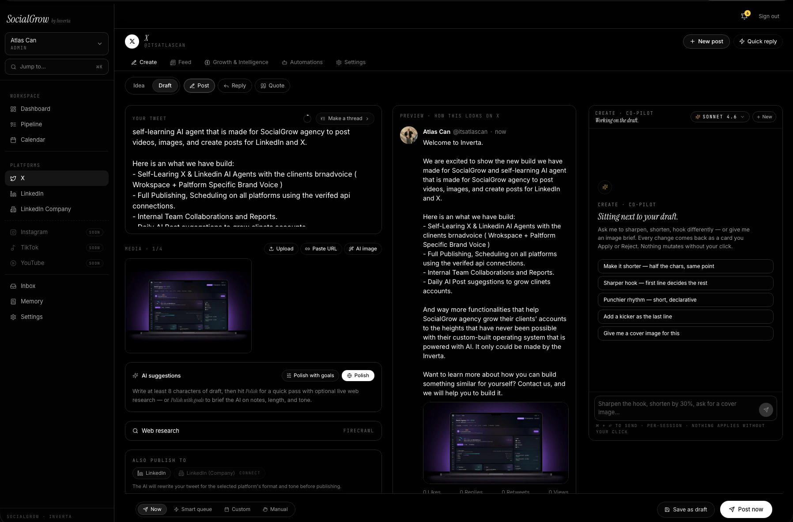Select the Reply type pill

[x=235, y=86]
